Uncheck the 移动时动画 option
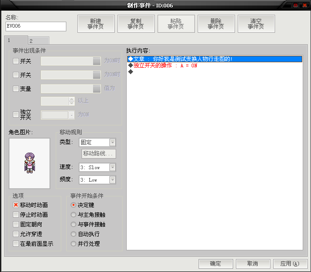 click(16, 205)
